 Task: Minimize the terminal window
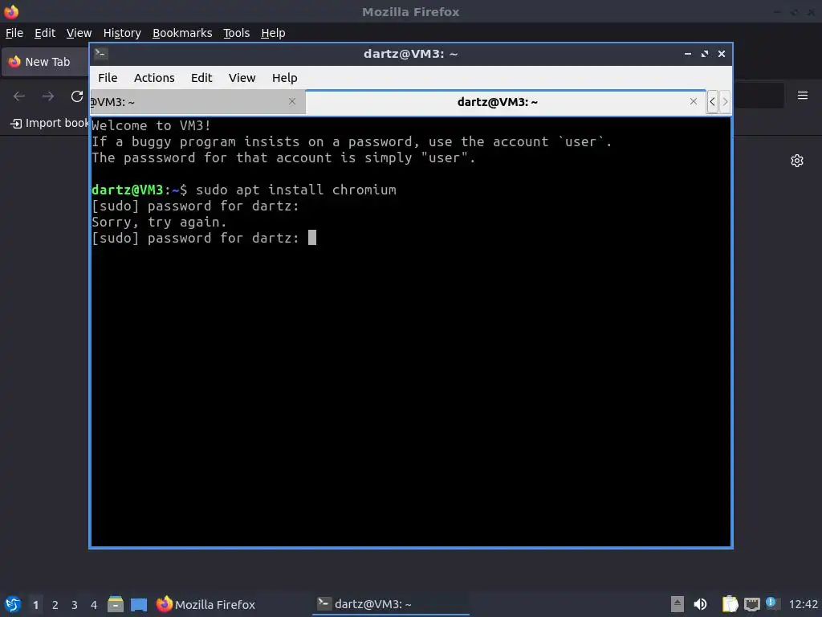pyautogui.click(x=687, y=54)
